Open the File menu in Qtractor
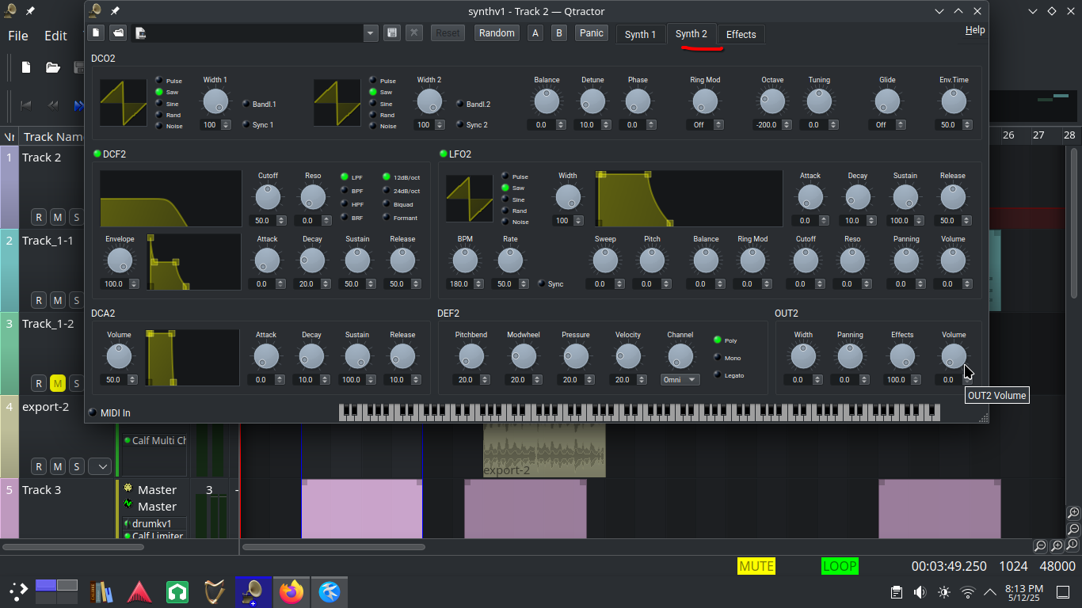 17,36
